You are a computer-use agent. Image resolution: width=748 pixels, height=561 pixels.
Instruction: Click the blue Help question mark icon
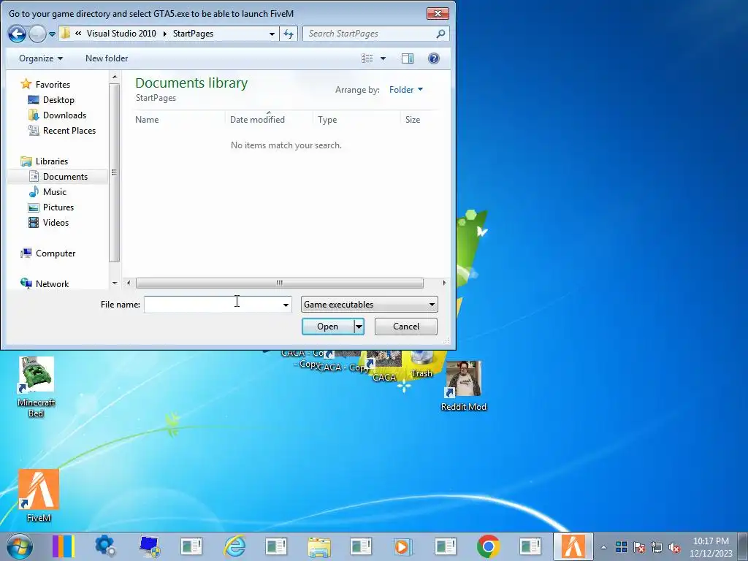click(434, 58)
